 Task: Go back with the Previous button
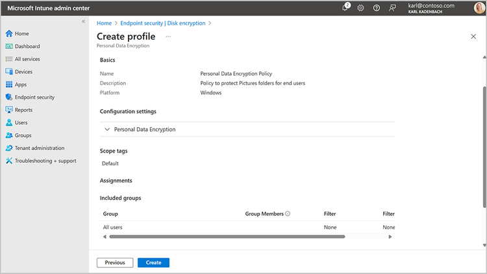(x=115, y=262)
